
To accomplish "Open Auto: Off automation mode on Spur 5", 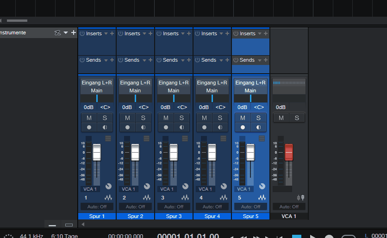I will tap(250, 206).
